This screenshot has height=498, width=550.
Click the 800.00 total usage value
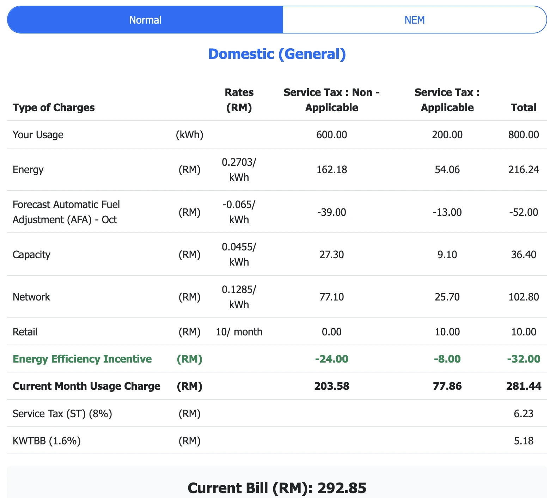[x=524, y=134]
